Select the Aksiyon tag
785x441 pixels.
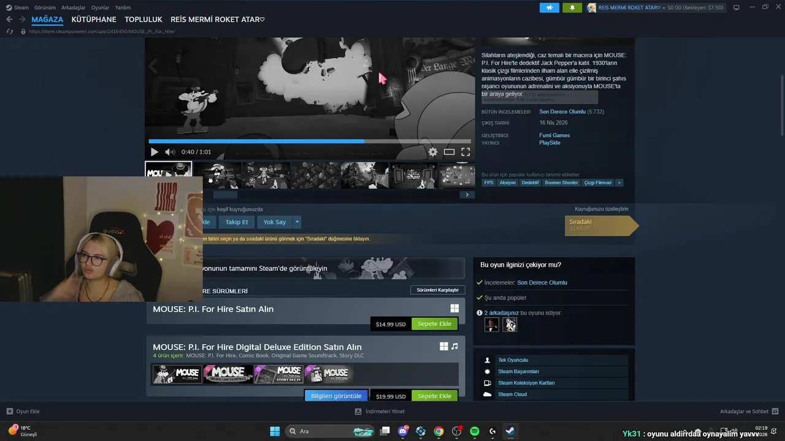pyautogui.click(x=508, y=183)
